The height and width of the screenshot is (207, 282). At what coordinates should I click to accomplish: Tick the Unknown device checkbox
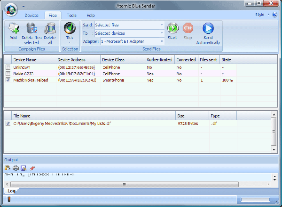pyautogui.click(x=8, y=67)
